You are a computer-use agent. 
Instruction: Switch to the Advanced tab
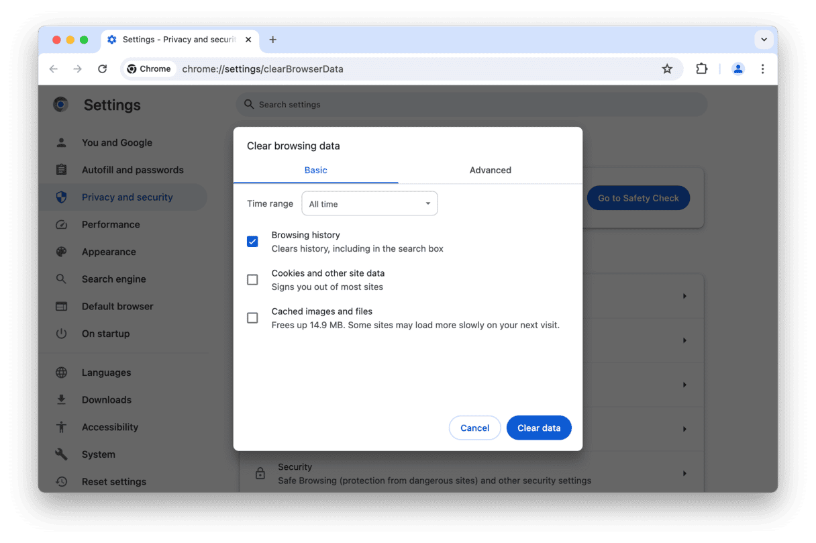[x=490, y=170]
